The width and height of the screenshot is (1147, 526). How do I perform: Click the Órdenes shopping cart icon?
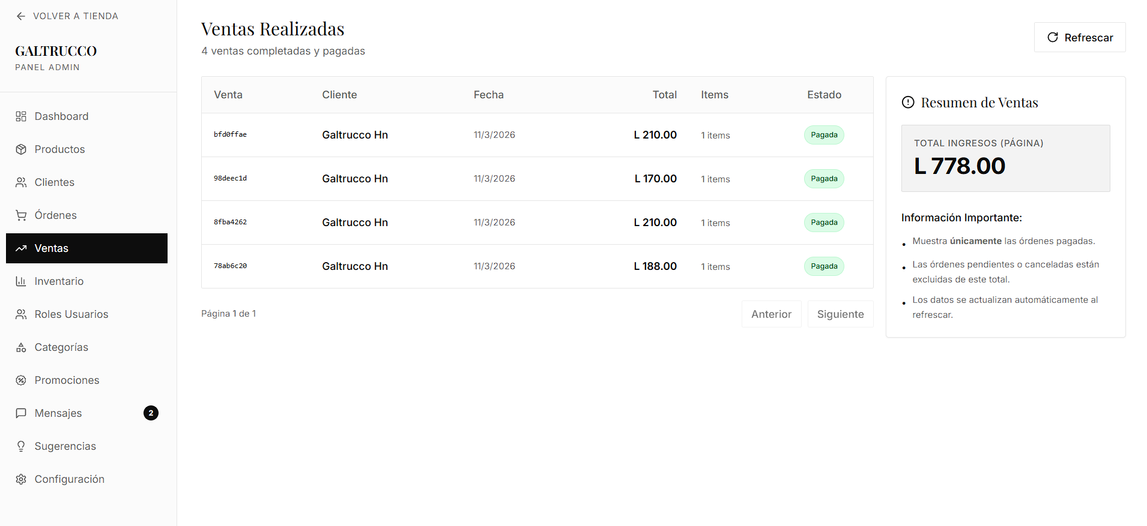21,215
